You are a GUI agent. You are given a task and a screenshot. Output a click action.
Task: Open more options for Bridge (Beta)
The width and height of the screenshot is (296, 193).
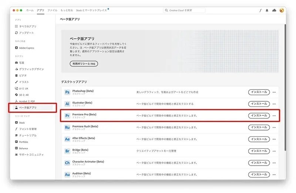click(274, 151)
